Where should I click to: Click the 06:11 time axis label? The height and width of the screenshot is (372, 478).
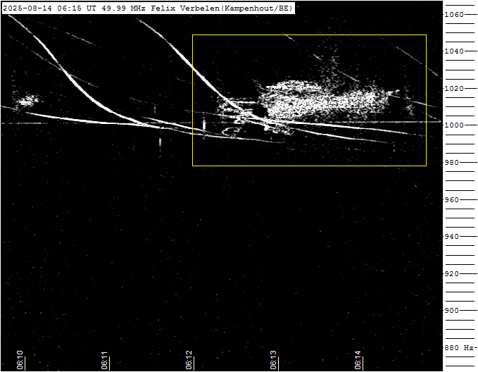pos(104,360)
